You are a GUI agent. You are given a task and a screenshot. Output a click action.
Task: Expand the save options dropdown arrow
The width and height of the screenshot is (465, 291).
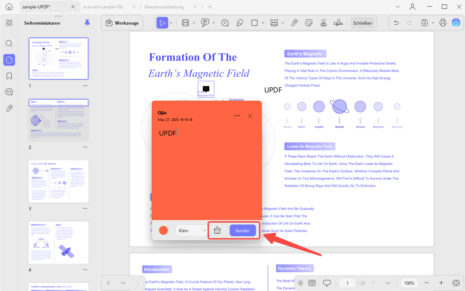433,23
